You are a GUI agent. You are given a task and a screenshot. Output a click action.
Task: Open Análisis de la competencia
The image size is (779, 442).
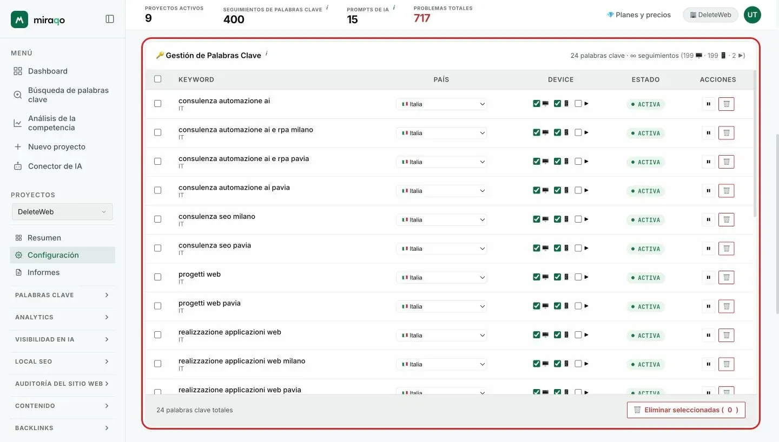(x=62, y=123)
